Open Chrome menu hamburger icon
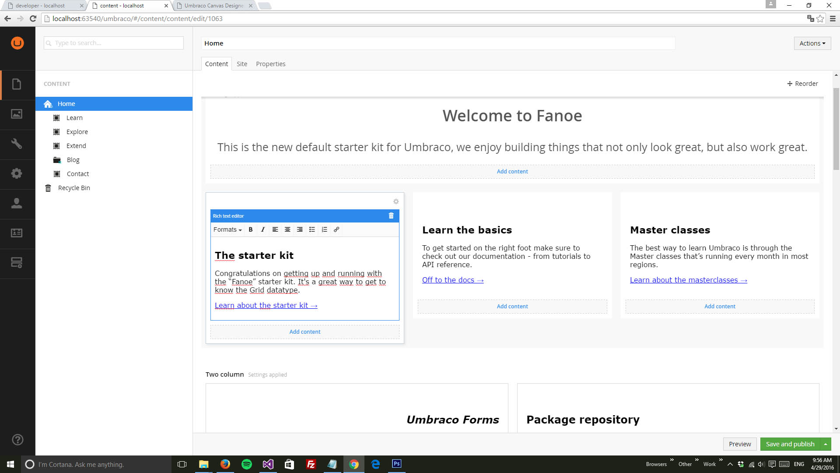This screenshot has width=840, height=473. 833,18
